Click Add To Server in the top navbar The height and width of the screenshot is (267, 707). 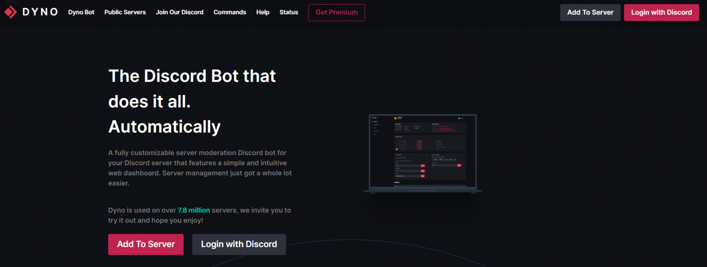[590, 12]
